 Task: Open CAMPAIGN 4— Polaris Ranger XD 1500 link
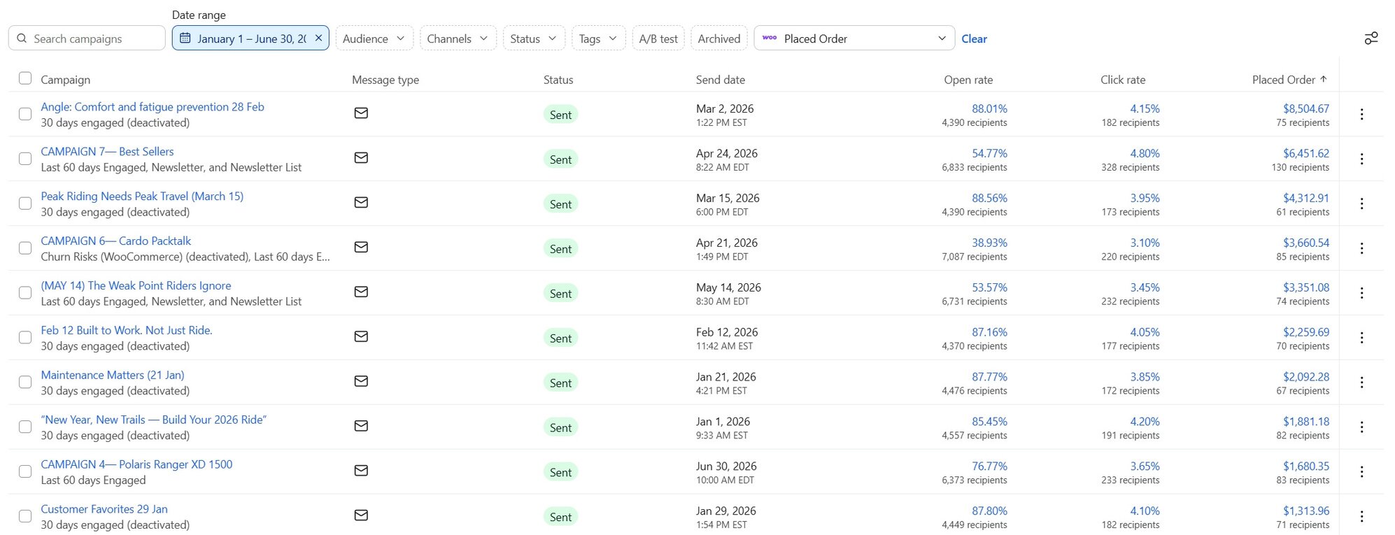coord(136,464)
